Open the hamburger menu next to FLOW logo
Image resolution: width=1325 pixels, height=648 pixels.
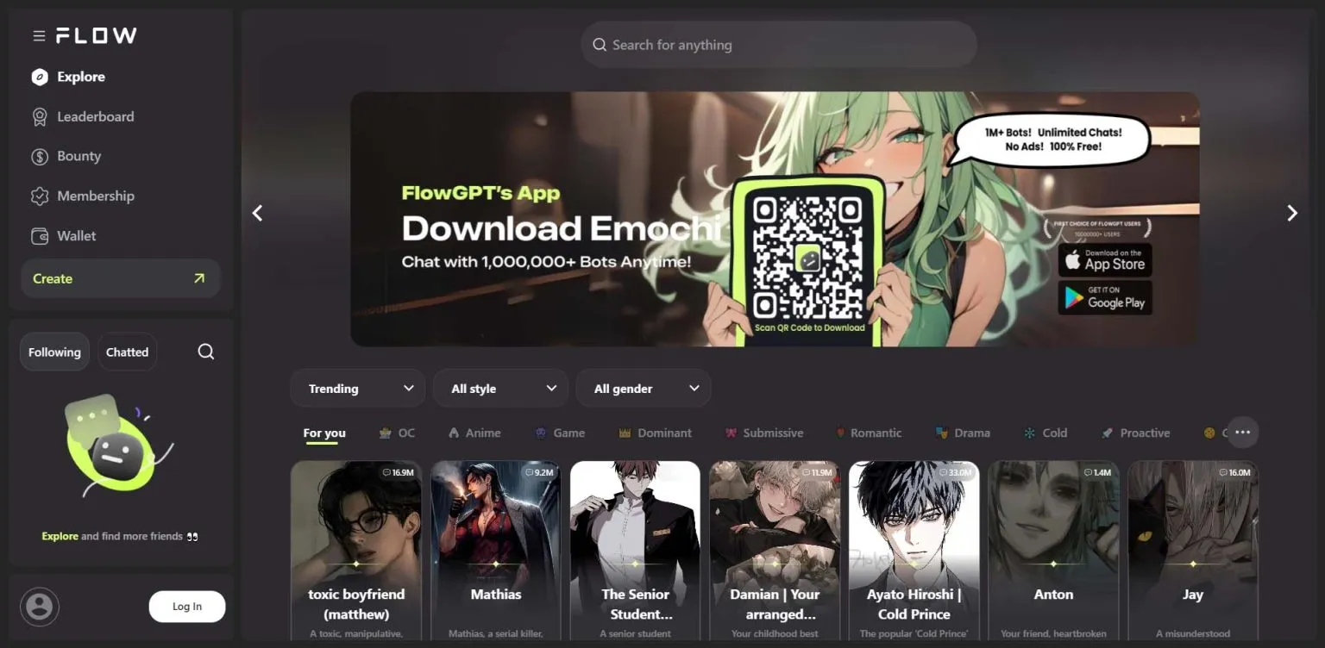pos(39,35)
